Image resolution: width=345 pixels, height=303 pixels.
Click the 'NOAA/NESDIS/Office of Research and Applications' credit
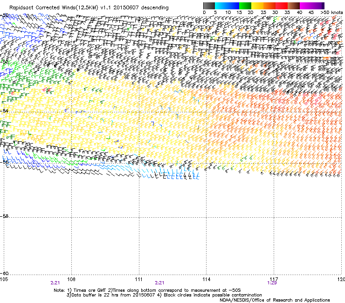coord(275,300)
